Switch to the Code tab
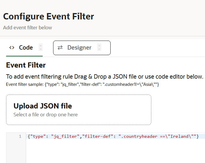The width and height of the screenshot is (205, 163). [x=26, y=48]
